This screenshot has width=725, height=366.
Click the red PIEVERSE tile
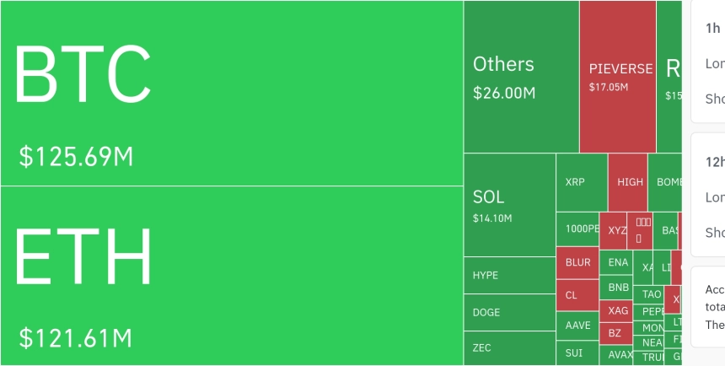point(617,76)
